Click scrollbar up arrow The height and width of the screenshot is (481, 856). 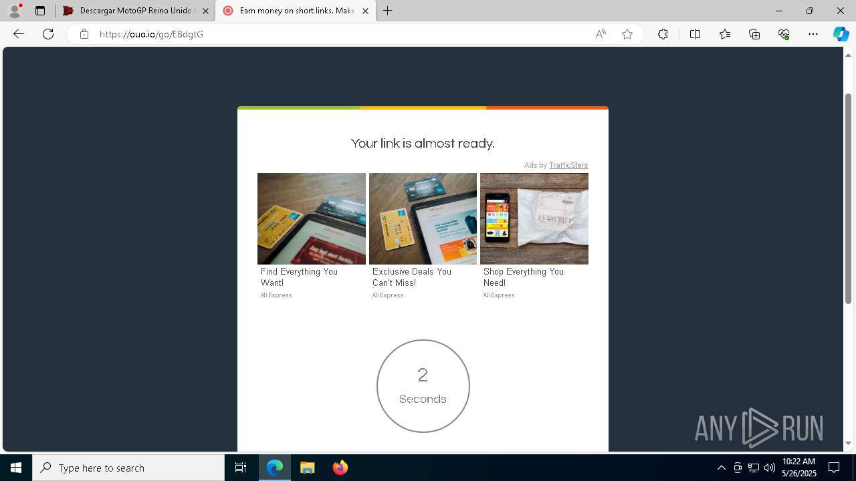848,55
